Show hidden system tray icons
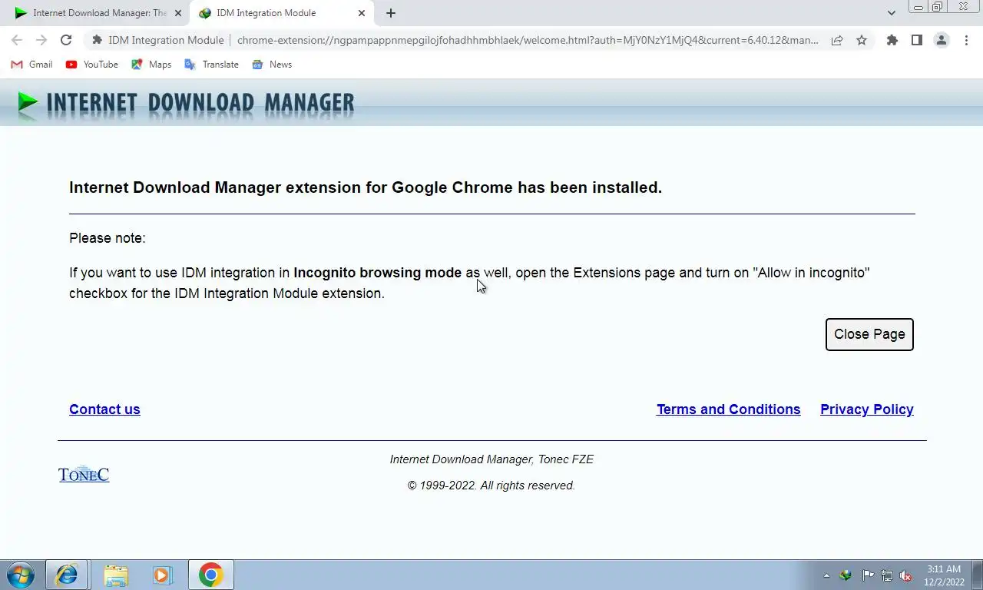 (826, 575)
